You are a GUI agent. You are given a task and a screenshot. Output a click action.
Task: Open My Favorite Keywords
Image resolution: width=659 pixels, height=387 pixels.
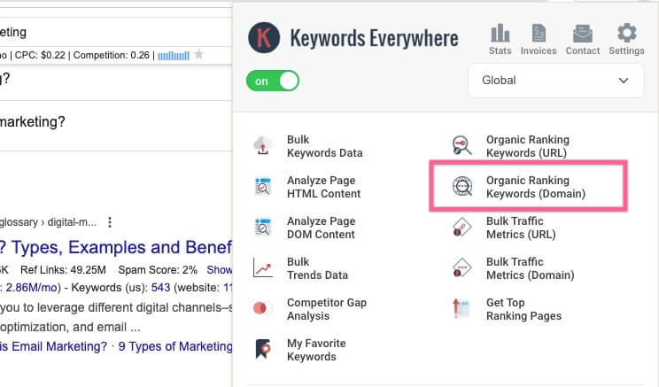[316, 350]
